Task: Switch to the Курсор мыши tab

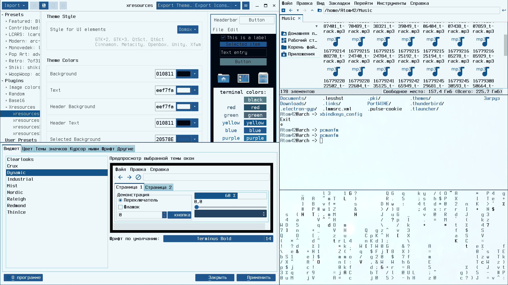Action: click(x=84, y=149)
